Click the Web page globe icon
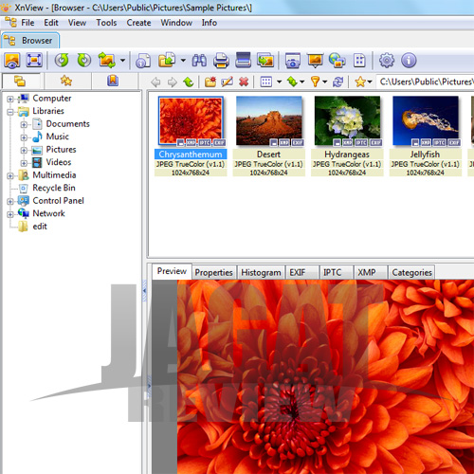The image size is (474, 474). tap(337, 60)
